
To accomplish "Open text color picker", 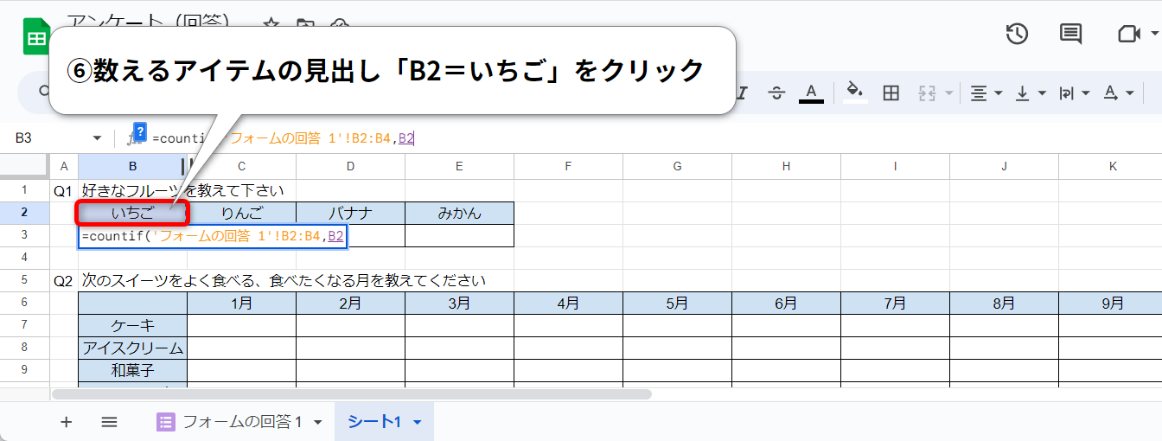I will [811, 93].
